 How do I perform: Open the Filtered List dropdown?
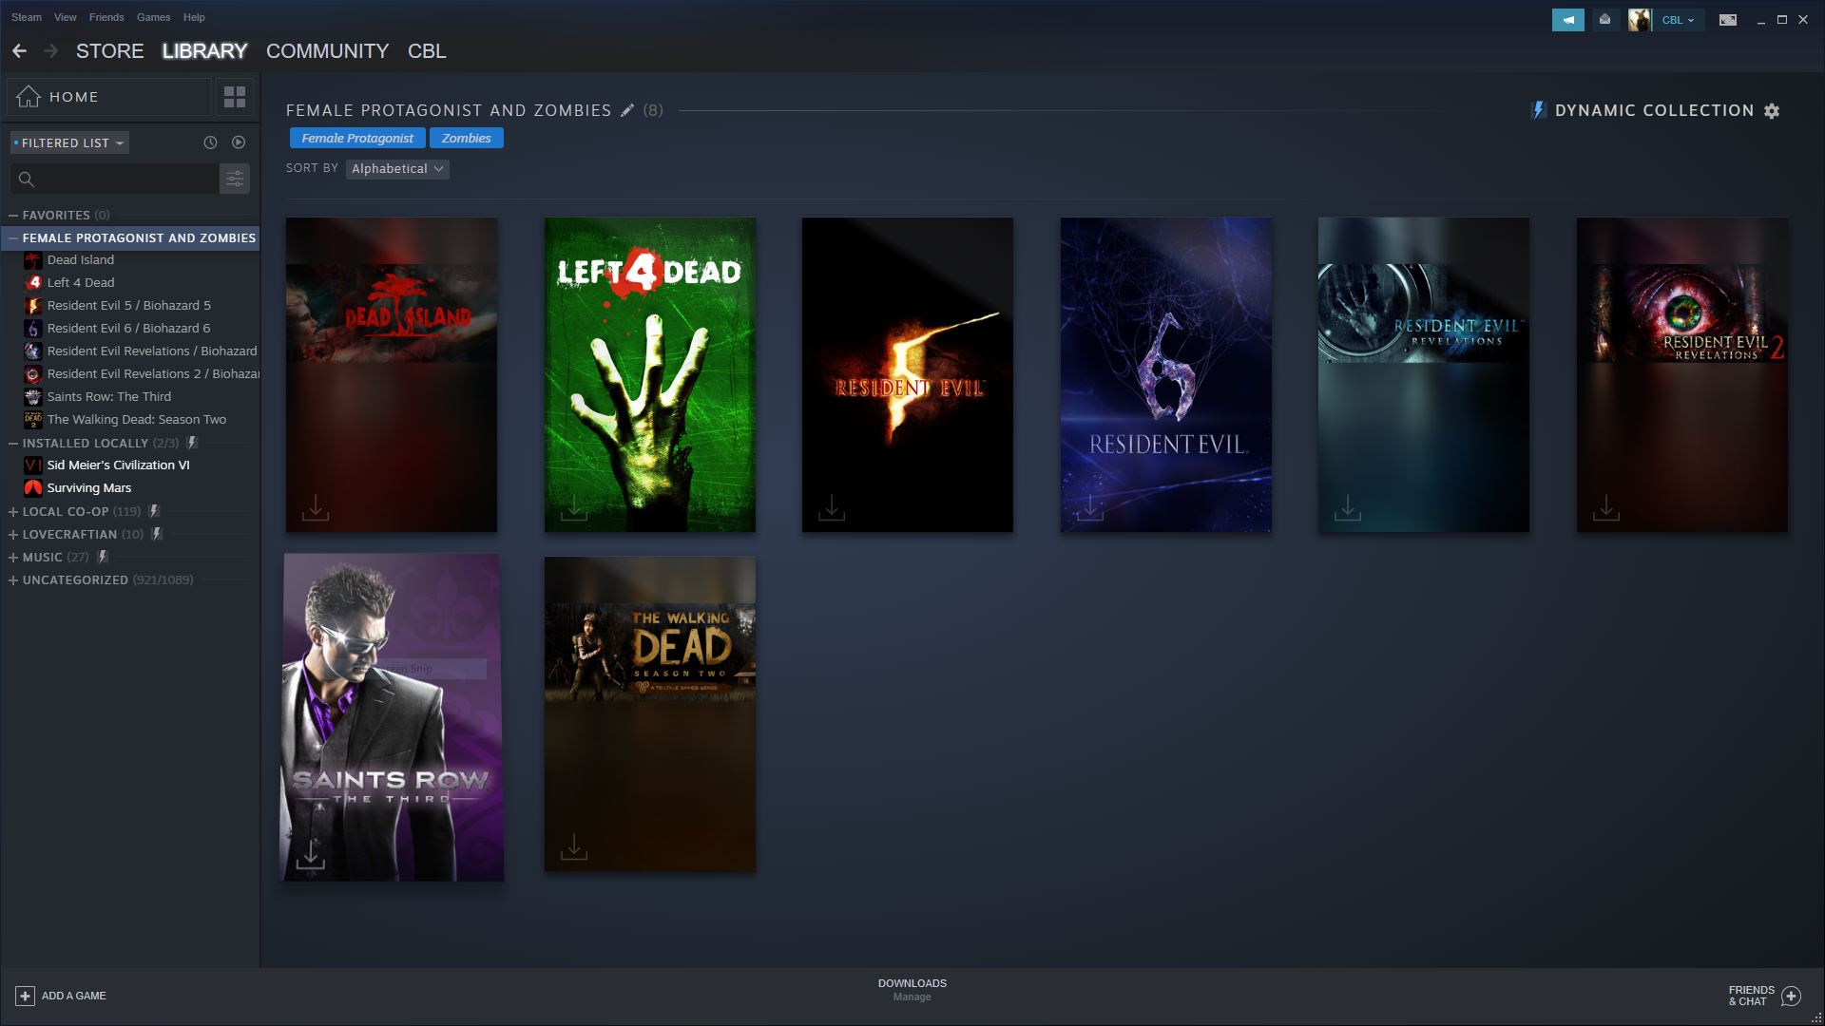[x=70, y=143]
